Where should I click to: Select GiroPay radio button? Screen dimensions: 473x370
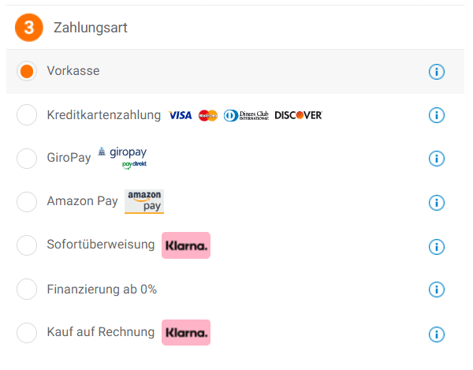tap(27, 159)
